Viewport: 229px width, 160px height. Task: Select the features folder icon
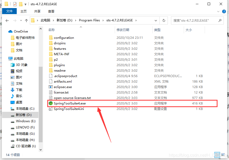(x=51, y=49)
